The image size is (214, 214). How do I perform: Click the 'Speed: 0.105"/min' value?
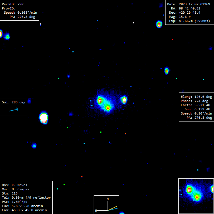point(20,13)
